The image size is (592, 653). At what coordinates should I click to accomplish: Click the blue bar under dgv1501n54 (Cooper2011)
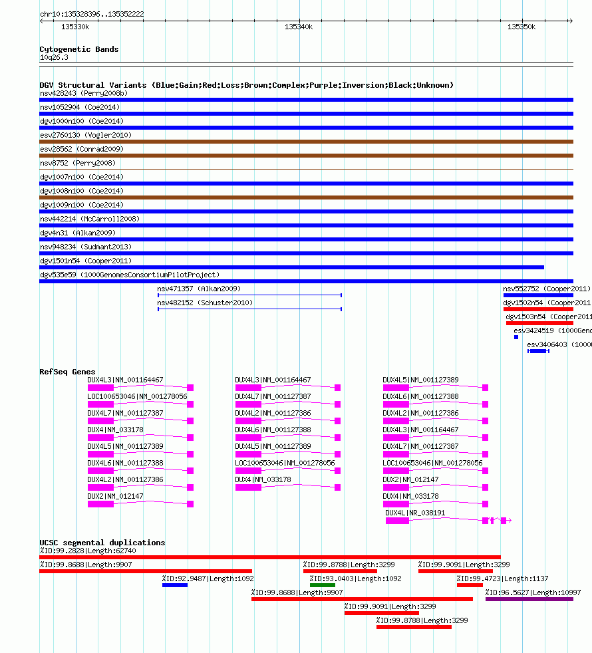pyautogui.click(x=291, y=267)
